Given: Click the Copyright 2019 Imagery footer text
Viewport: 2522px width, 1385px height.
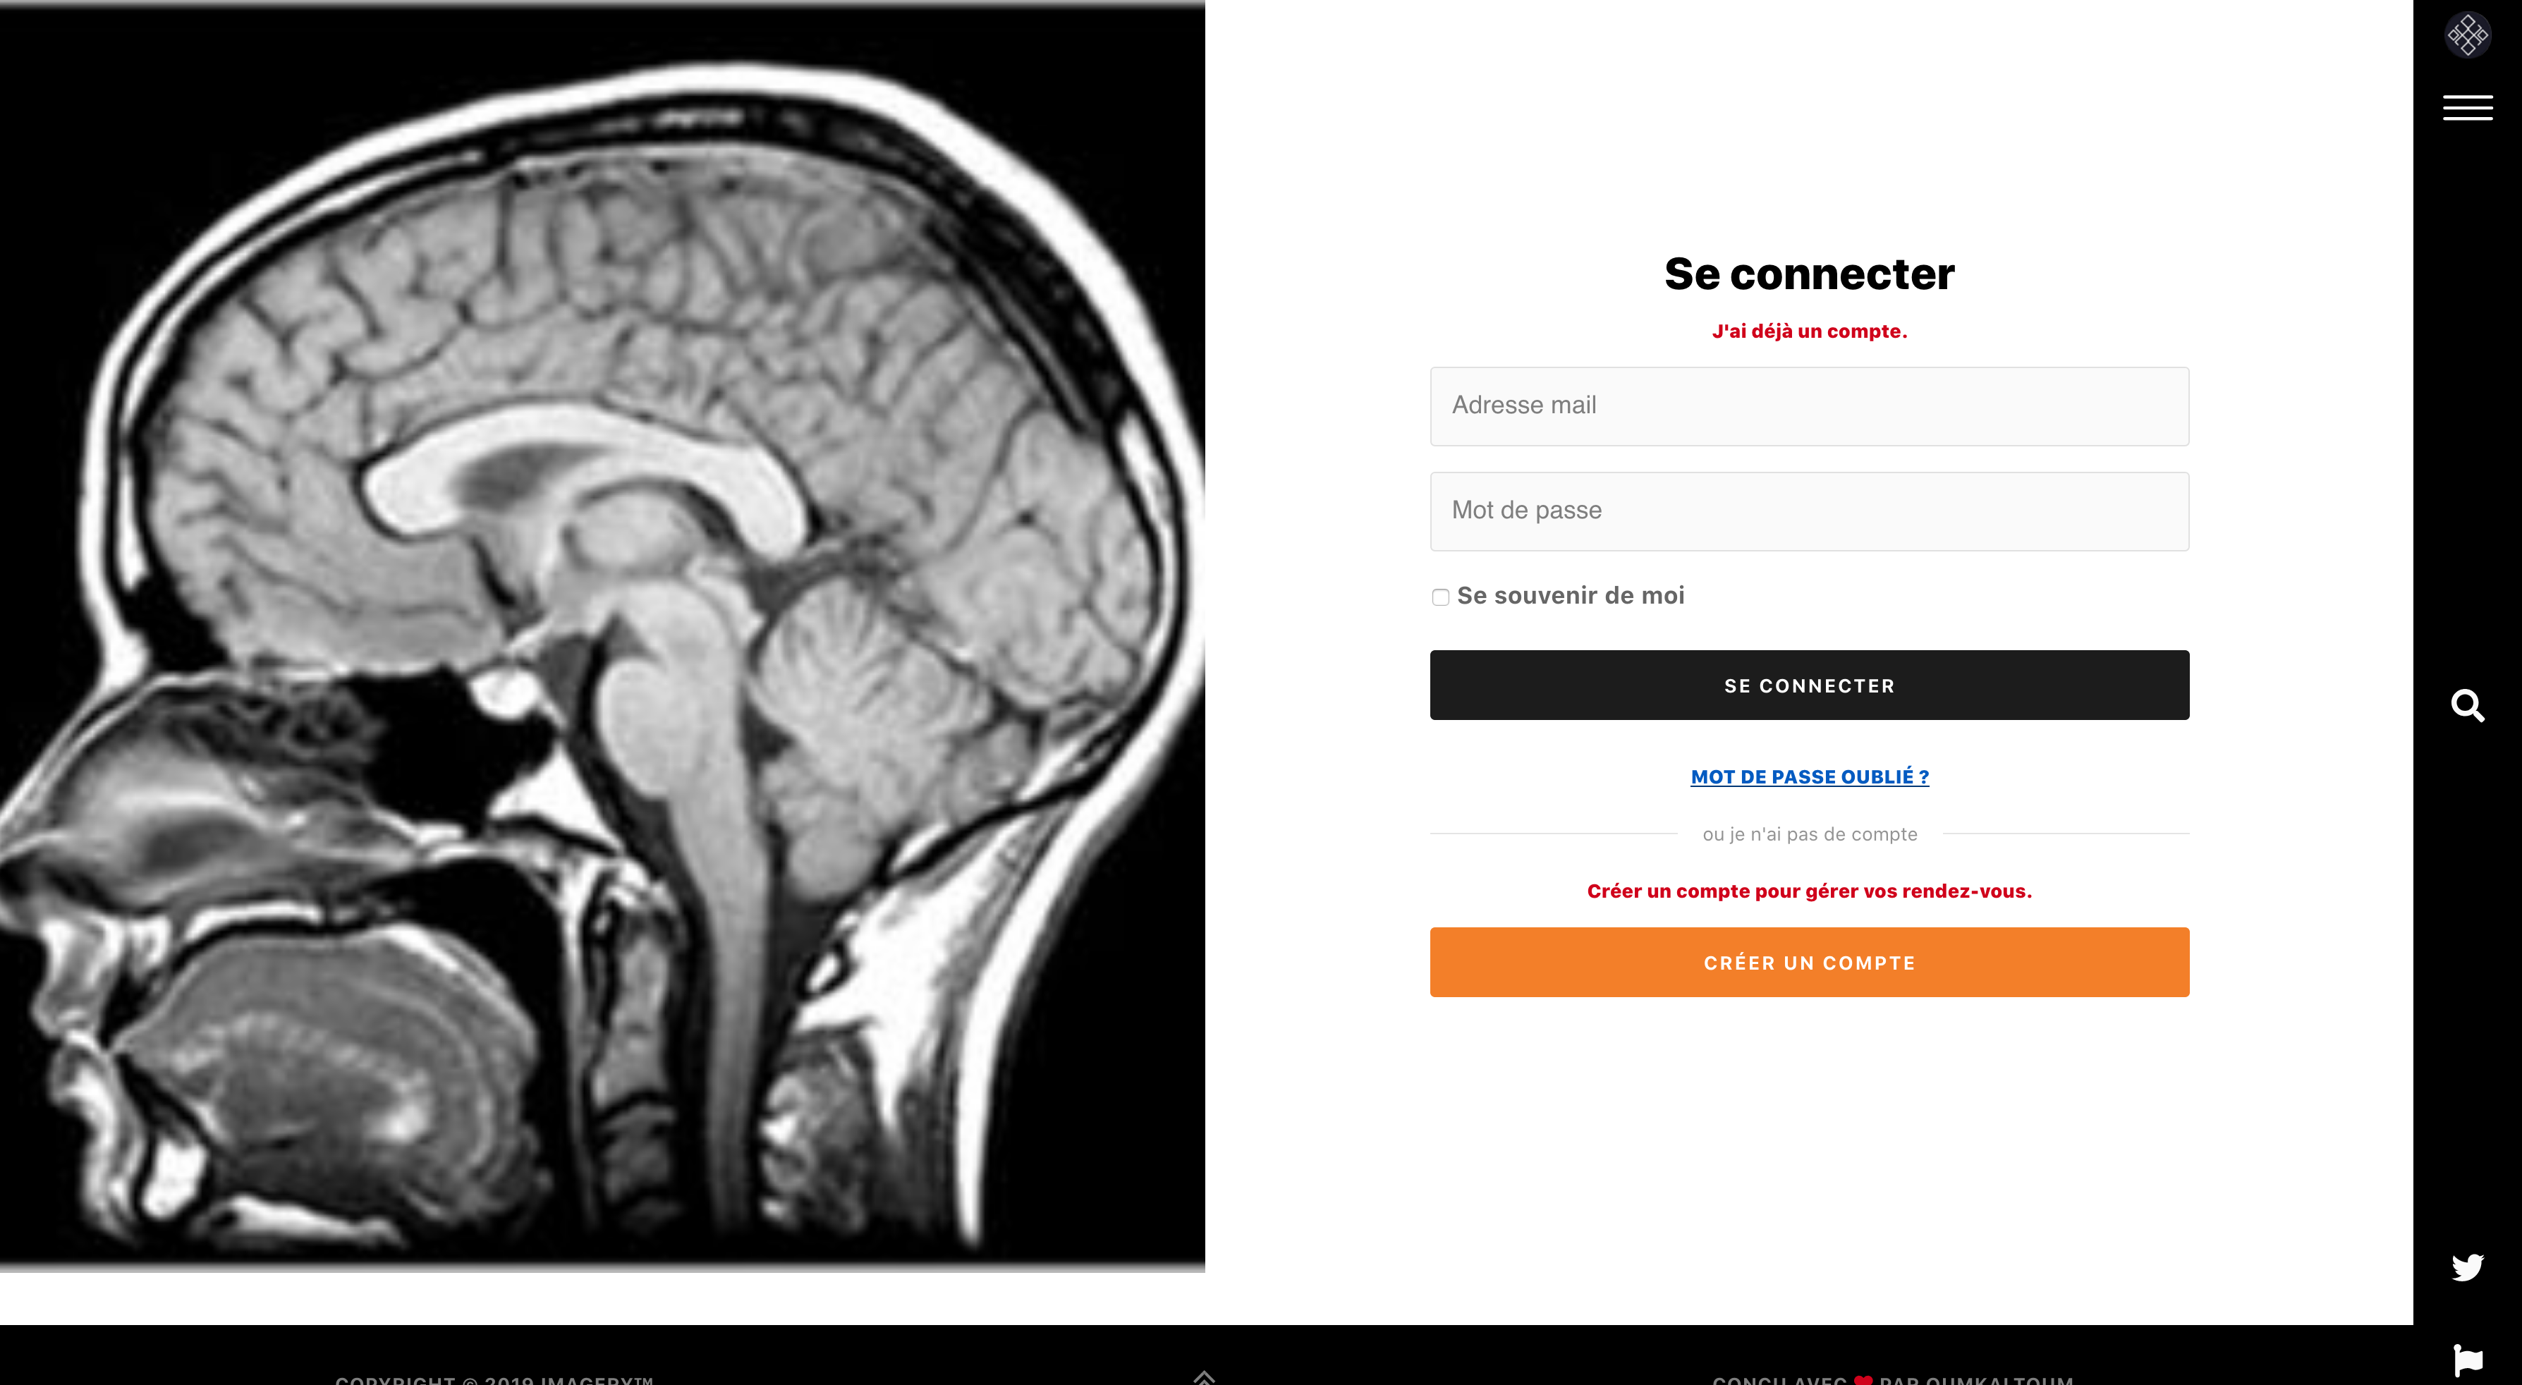Looking at the screenshot, I should [x=494, y=1379].
